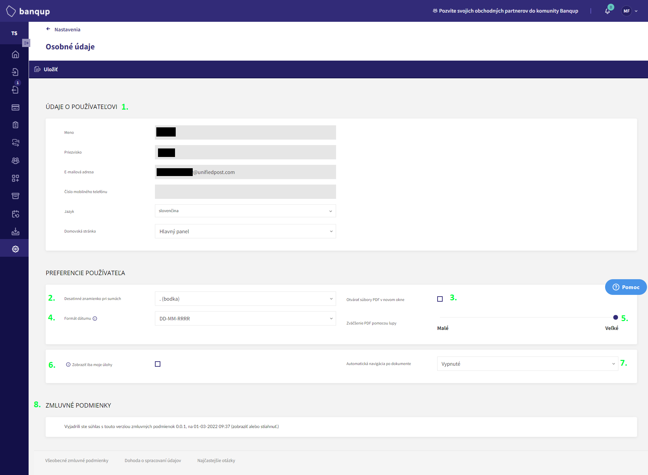Click zobraziť alebo stiahnuť terms link
Viewport: 648px width, 475px height.
point(255,426)
